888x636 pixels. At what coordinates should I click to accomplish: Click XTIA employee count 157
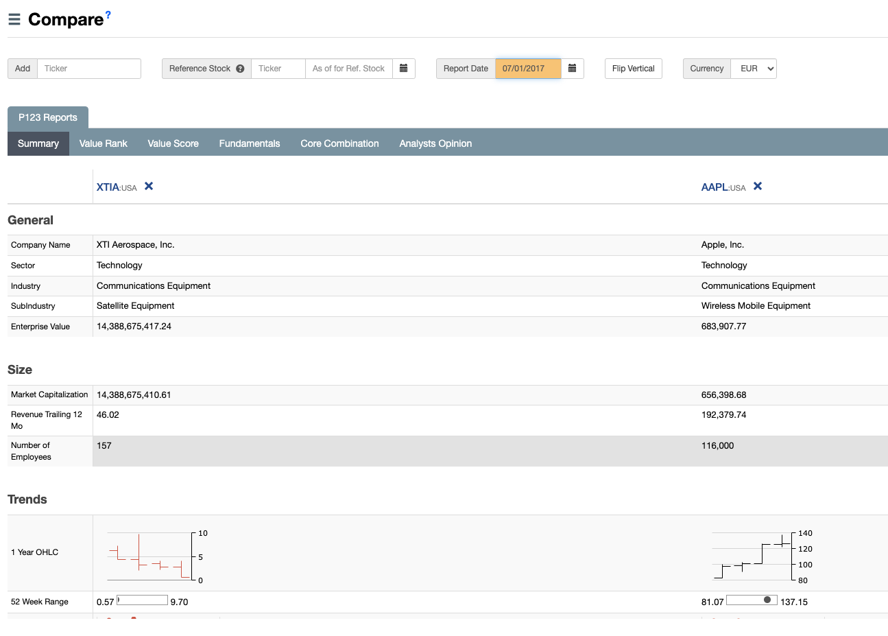tap(104, 446)
